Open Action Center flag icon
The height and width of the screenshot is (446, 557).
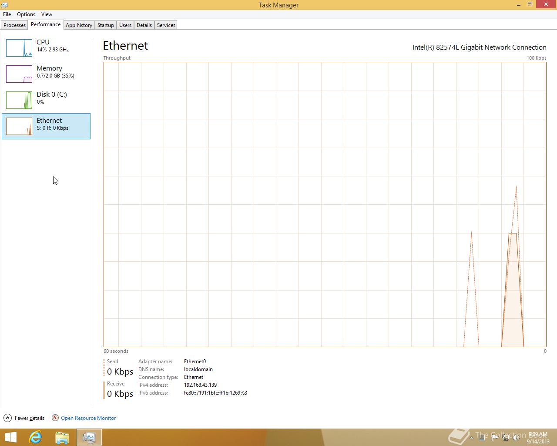[x=494, y=438]
